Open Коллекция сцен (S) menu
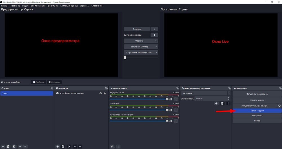The width and height of the screenshot is (282, 149). [x=69, y=6]
